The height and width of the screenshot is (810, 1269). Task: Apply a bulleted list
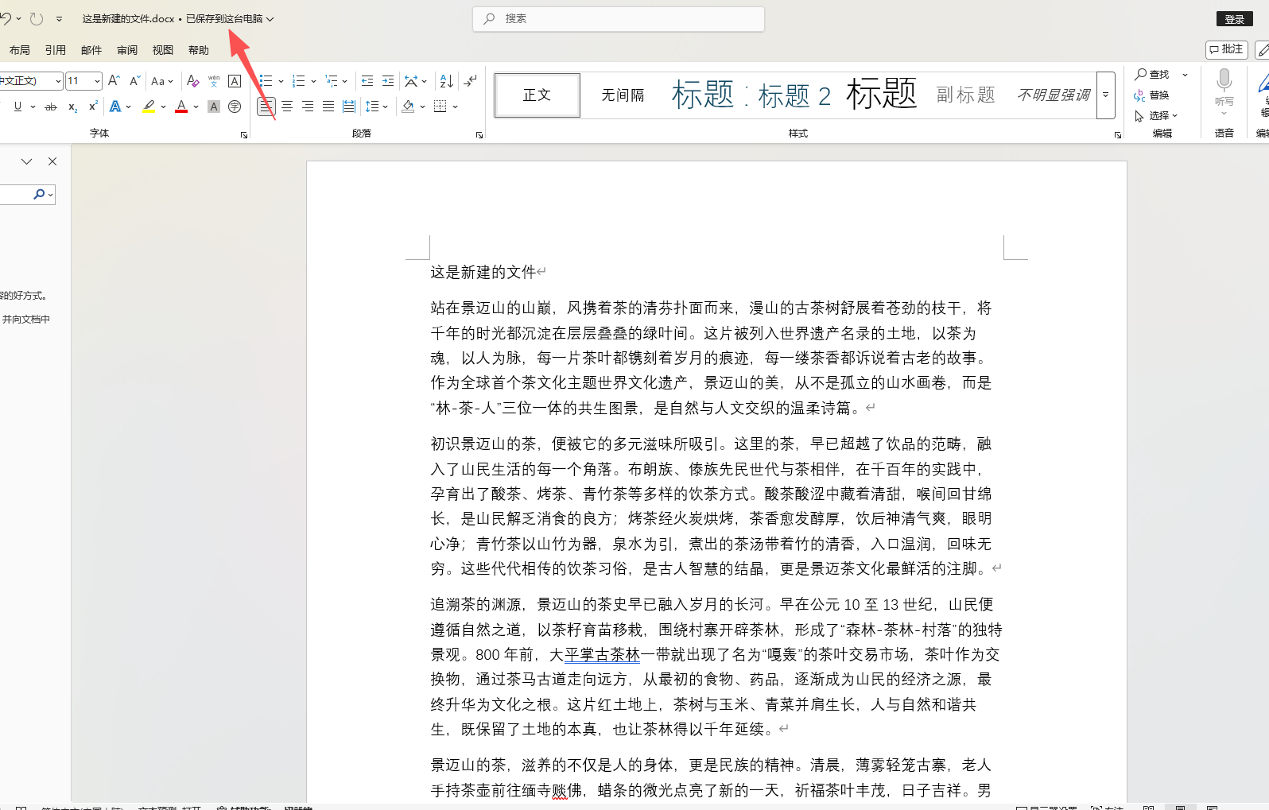tap(266, 80)
